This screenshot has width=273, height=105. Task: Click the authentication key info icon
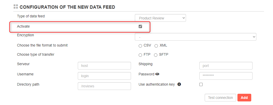(x=179, y=84)
